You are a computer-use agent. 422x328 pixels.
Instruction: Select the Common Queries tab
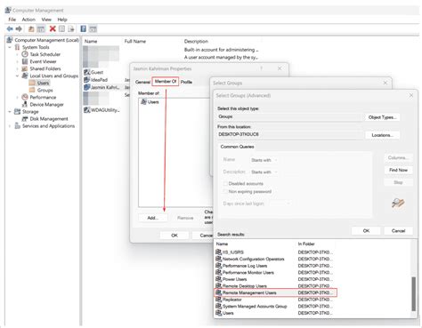(237, 147)
